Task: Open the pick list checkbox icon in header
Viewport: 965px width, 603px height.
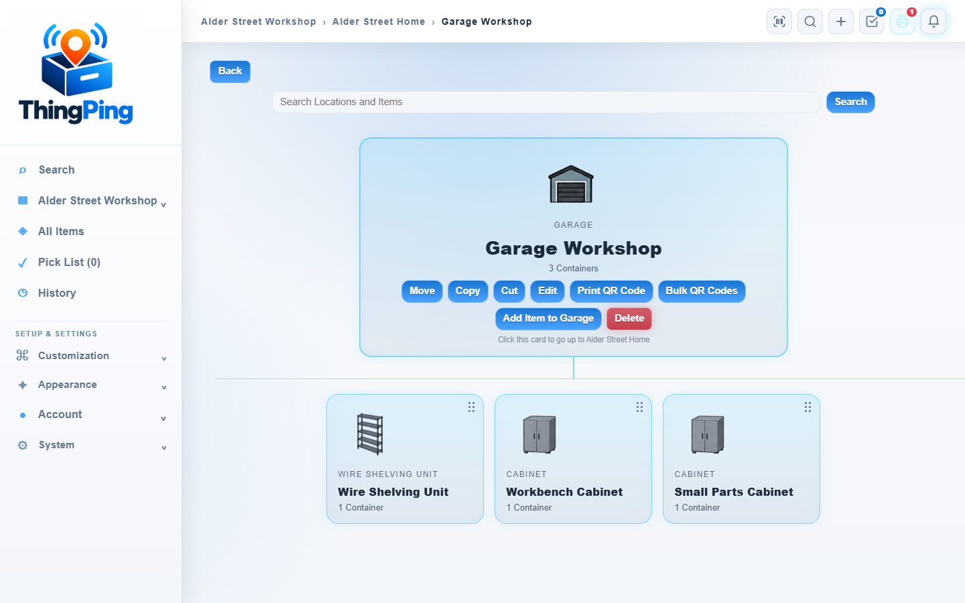Action: [872, 21]
